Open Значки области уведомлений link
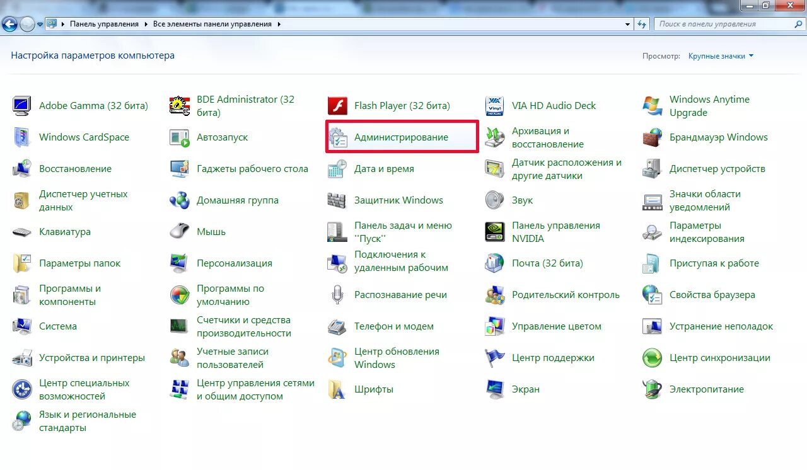This screenshot has height=470, width=807. (705, 200)
